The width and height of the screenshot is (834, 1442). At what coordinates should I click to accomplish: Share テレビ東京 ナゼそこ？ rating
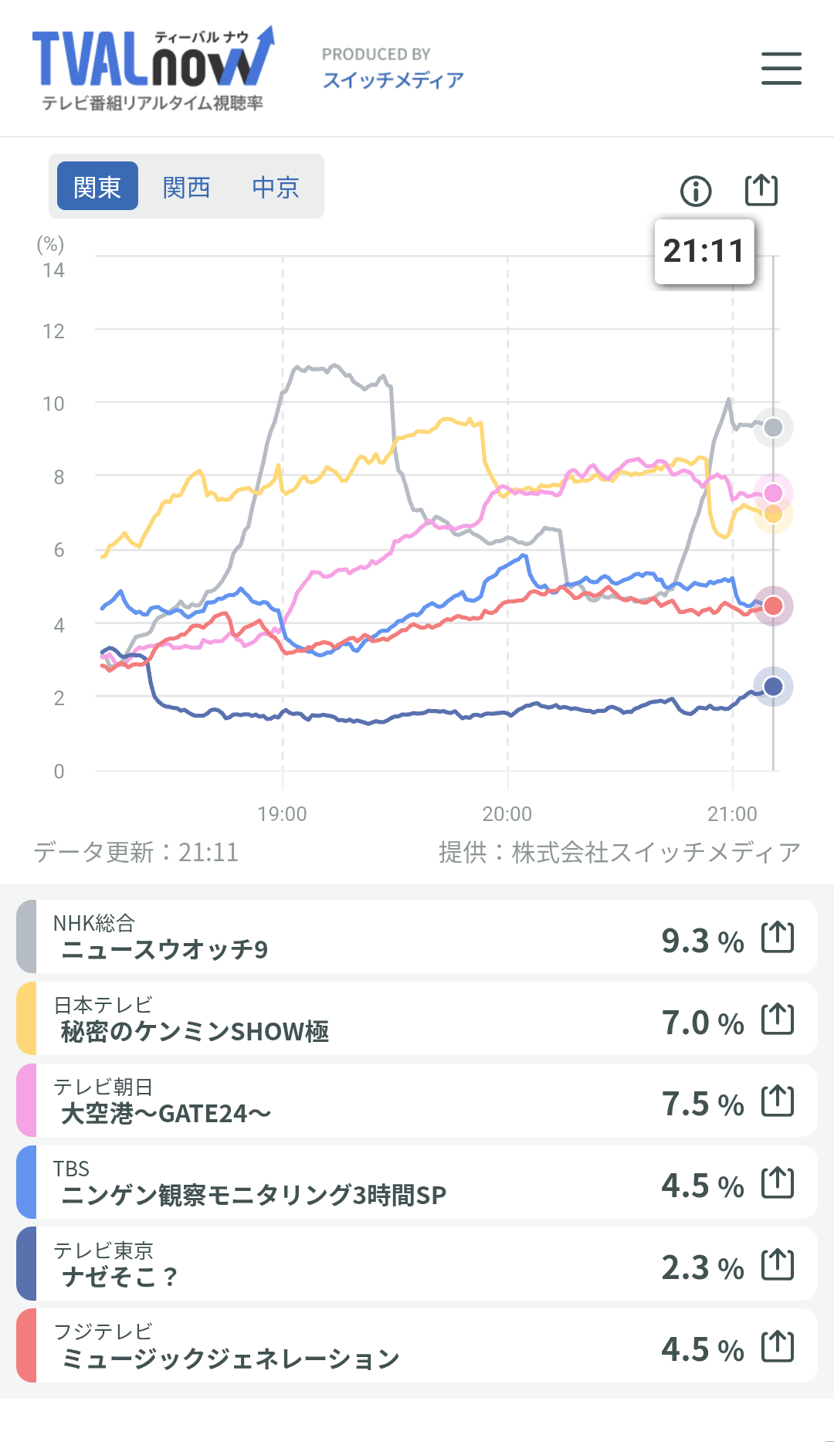pos(778,1264)
